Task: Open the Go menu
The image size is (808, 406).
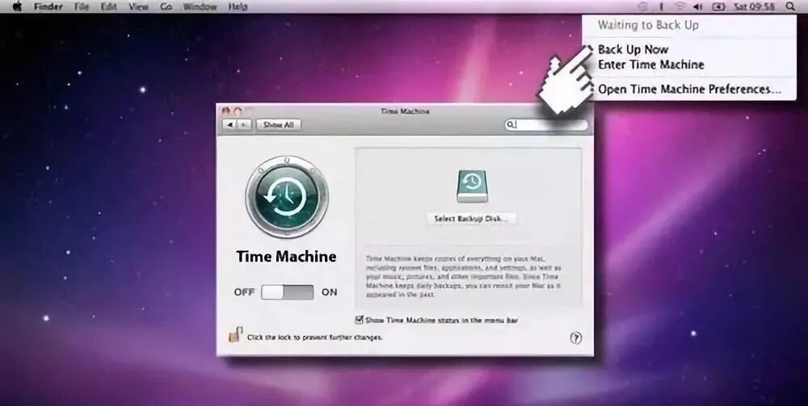Action: pyautogui.click(x=166, y=6)
